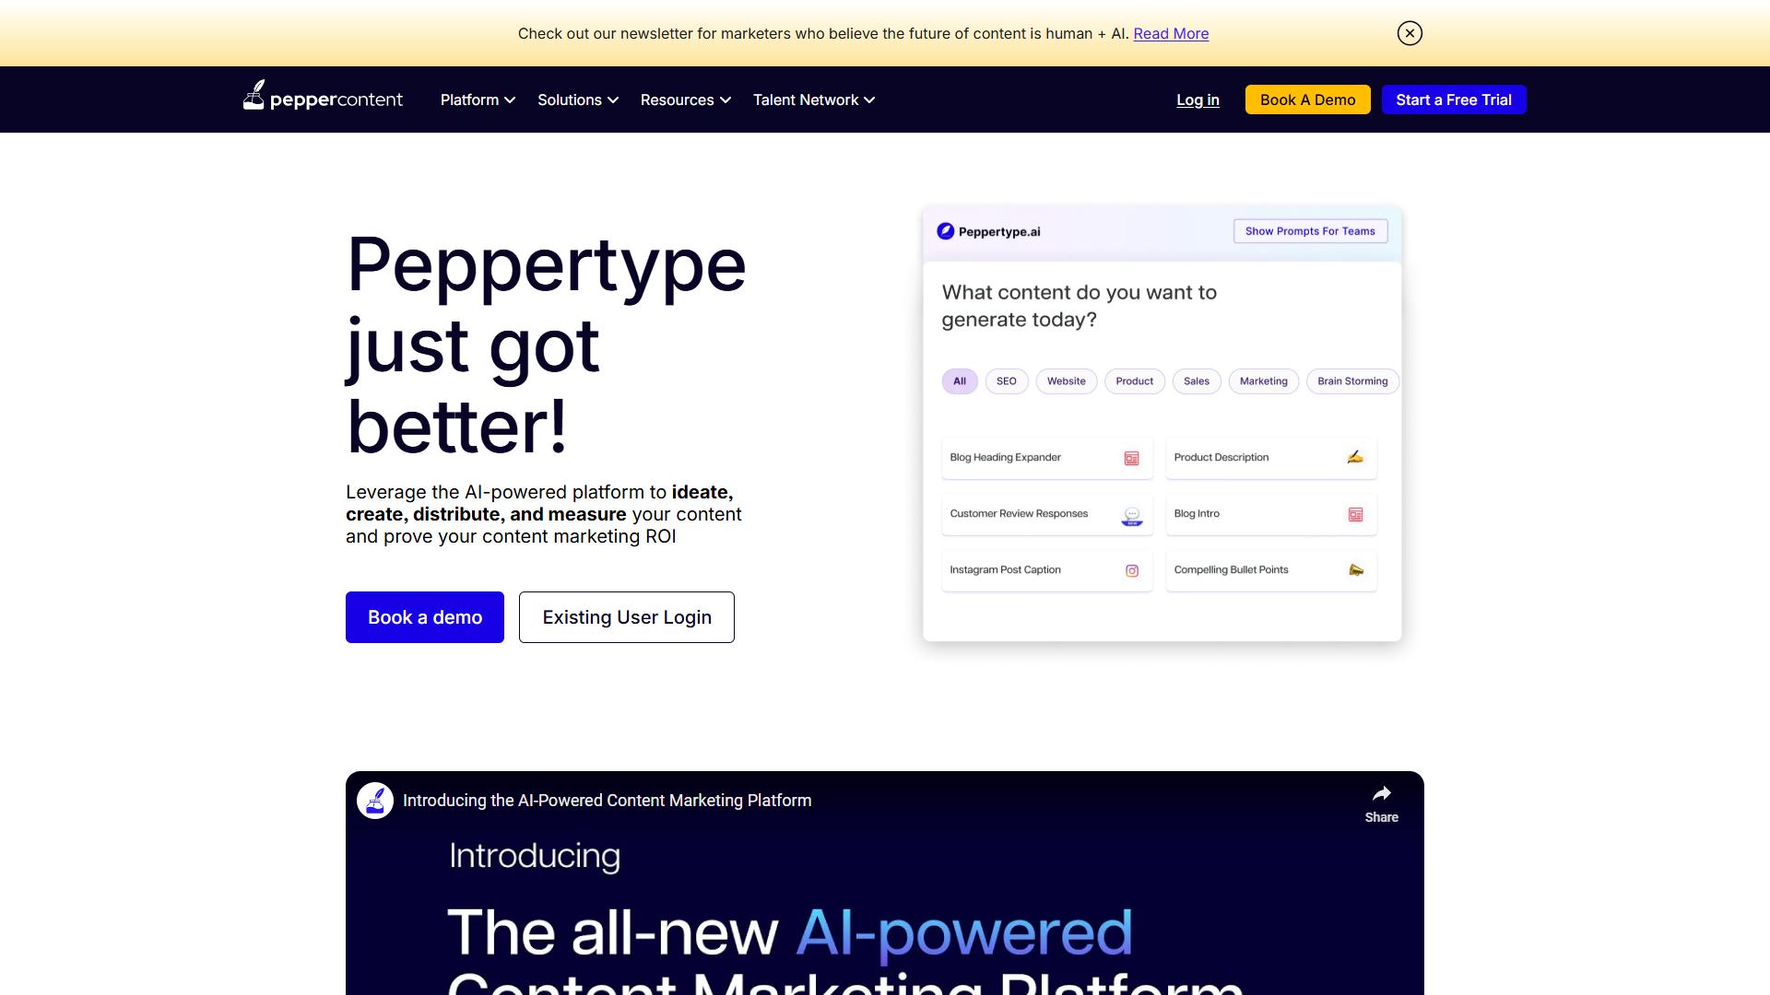1770x995 pixels.
Task: Open the Blog Heading Expander card
Action: click(x=1047, y=458)
